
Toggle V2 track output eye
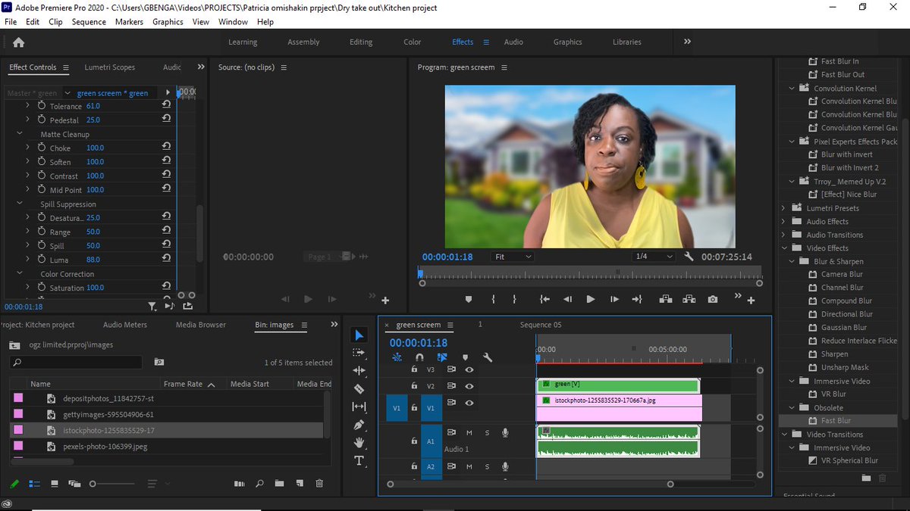469,386
